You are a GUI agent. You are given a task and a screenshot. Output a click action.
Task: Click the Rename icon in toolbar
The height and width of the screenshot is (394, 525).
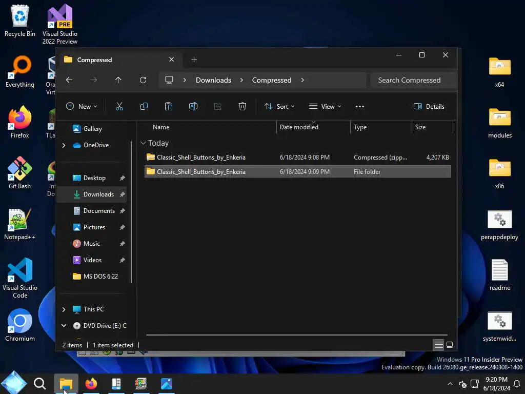coord(193,107)
